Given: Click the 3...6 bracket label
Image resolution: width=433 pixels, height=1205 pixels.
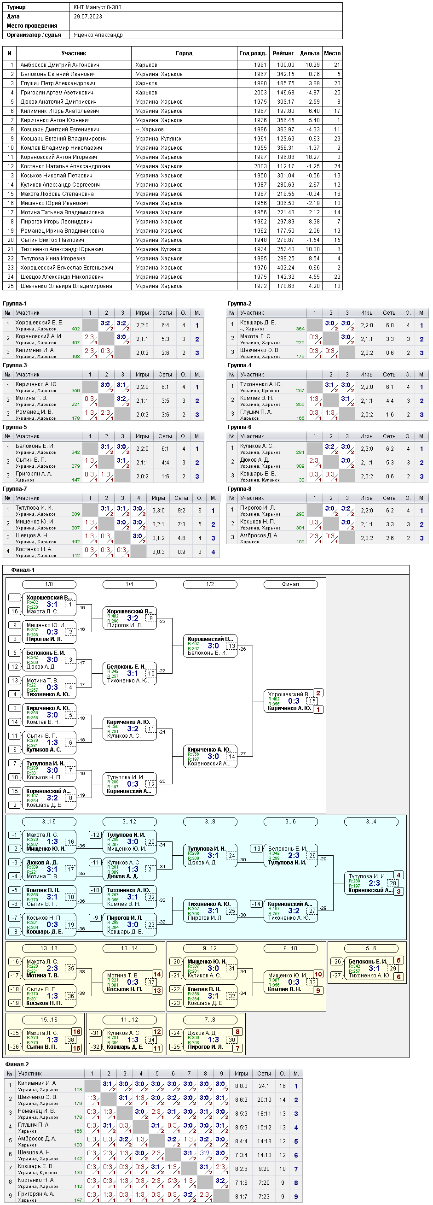Looking at the screenshot, I should point(290,822).
